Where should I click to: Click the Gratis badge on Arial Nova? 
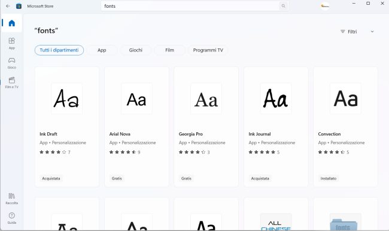pyautogui.click(x=117, y=178)
